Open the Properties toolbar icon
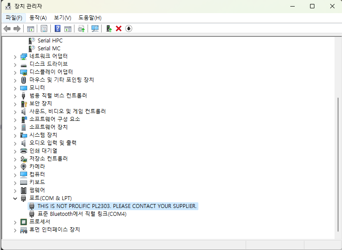This screenshot has height=250, width=342. tap(44, 28)
